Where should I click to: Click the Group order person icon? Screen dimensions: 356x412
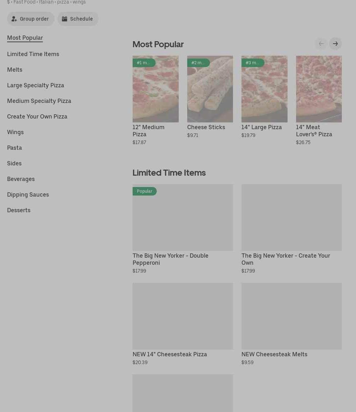pyautogui.click(x=14, y=19)
